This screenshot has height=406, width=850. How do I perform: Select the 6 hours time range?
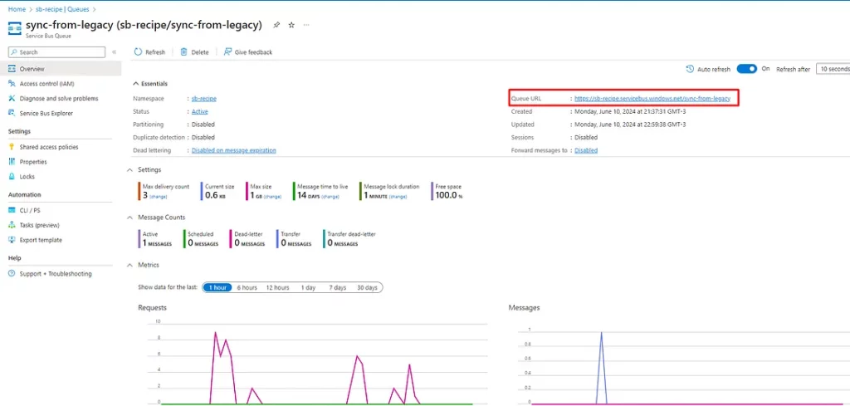tap(247, 288)
